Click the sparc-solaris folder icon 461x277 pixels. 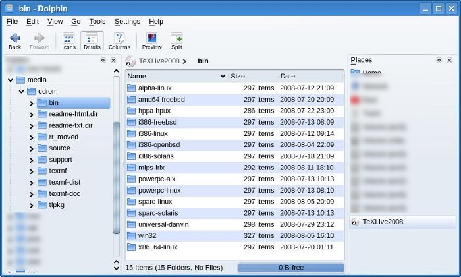pos(131,213)
